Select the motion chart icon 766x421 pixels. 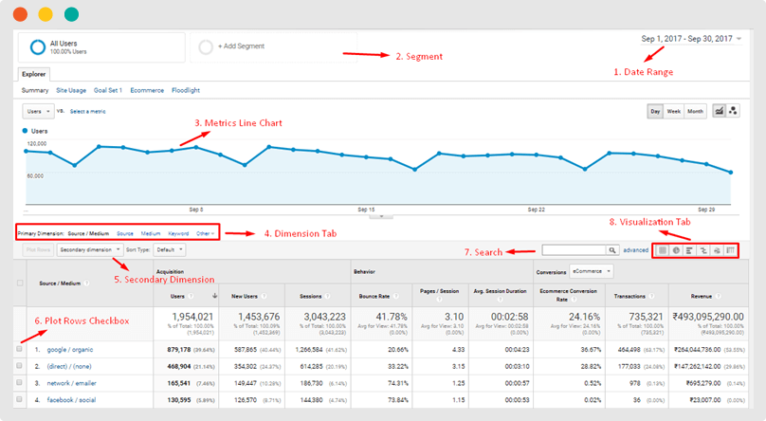(x=733, y=111)
